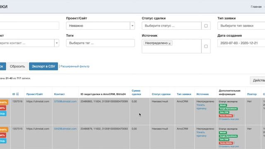Click orange edit button in row 1357515
Viewport: 265px width, 149px height.
[x=4, y=130]
